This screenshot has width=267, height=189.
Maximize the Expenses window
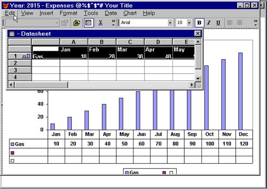coord(247,5)
